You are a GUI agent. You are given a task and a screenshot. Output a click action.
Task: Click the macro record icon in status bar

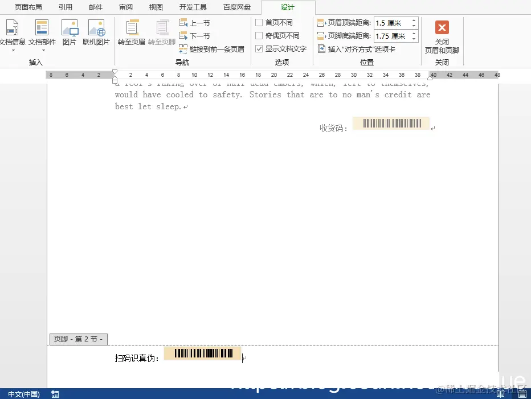[x=55, y=394]
